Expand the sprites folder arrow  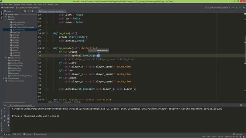pos(6,17)
